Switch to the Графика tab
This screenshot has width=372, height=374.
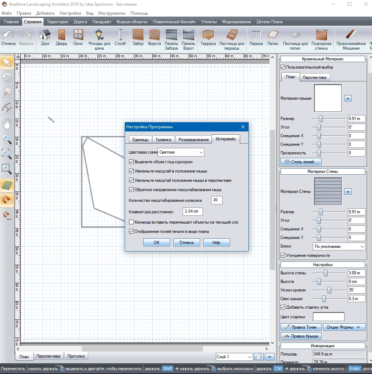[163, 140]
